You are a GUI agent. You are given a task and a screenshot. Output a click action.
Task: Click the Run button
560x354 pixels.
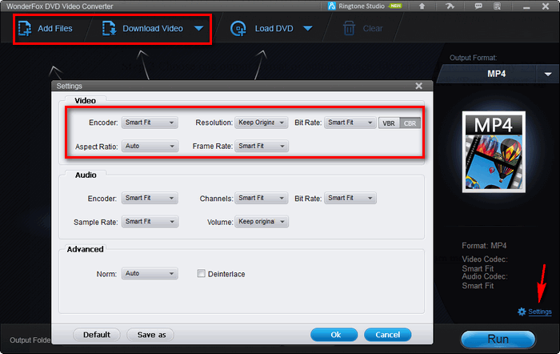pos(498,339)
